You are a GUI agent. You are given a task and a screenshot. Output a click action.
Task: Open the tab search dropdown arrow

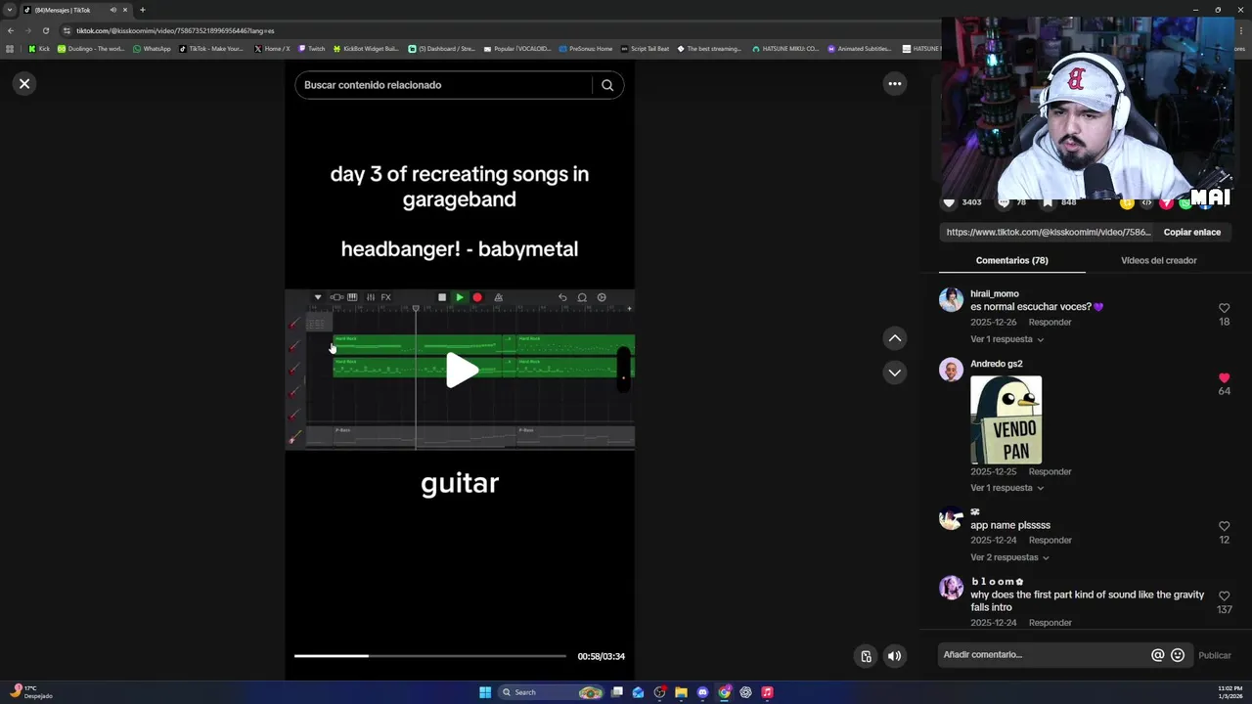10,10
